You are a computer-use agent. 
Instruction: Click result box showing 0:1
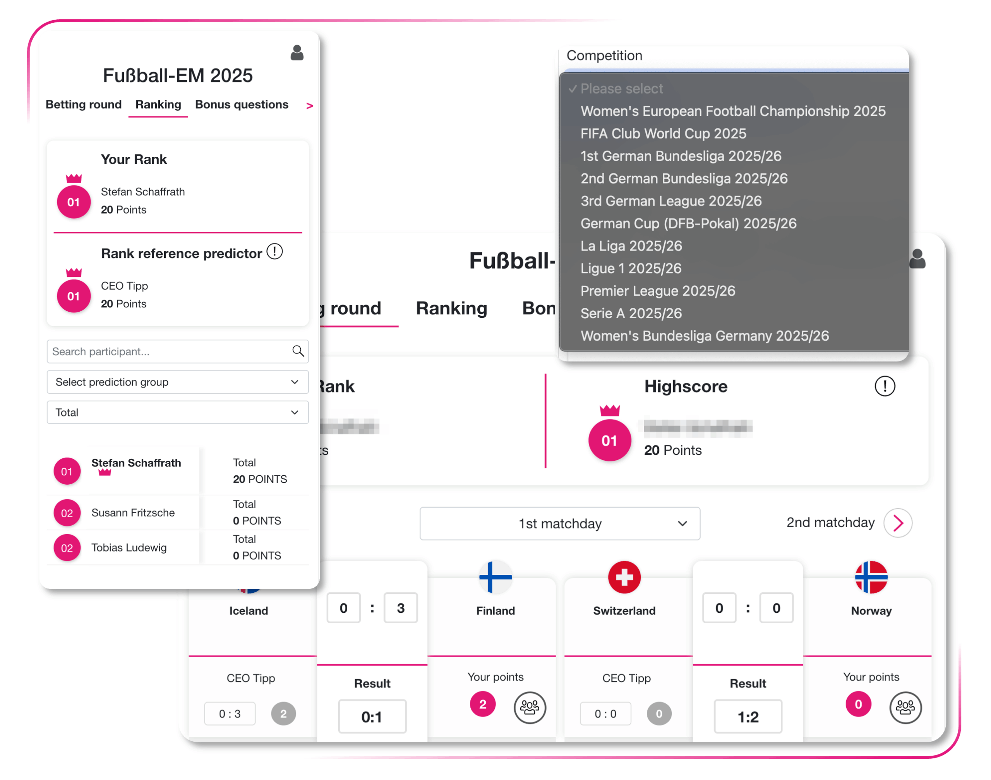tap(372, 717)
